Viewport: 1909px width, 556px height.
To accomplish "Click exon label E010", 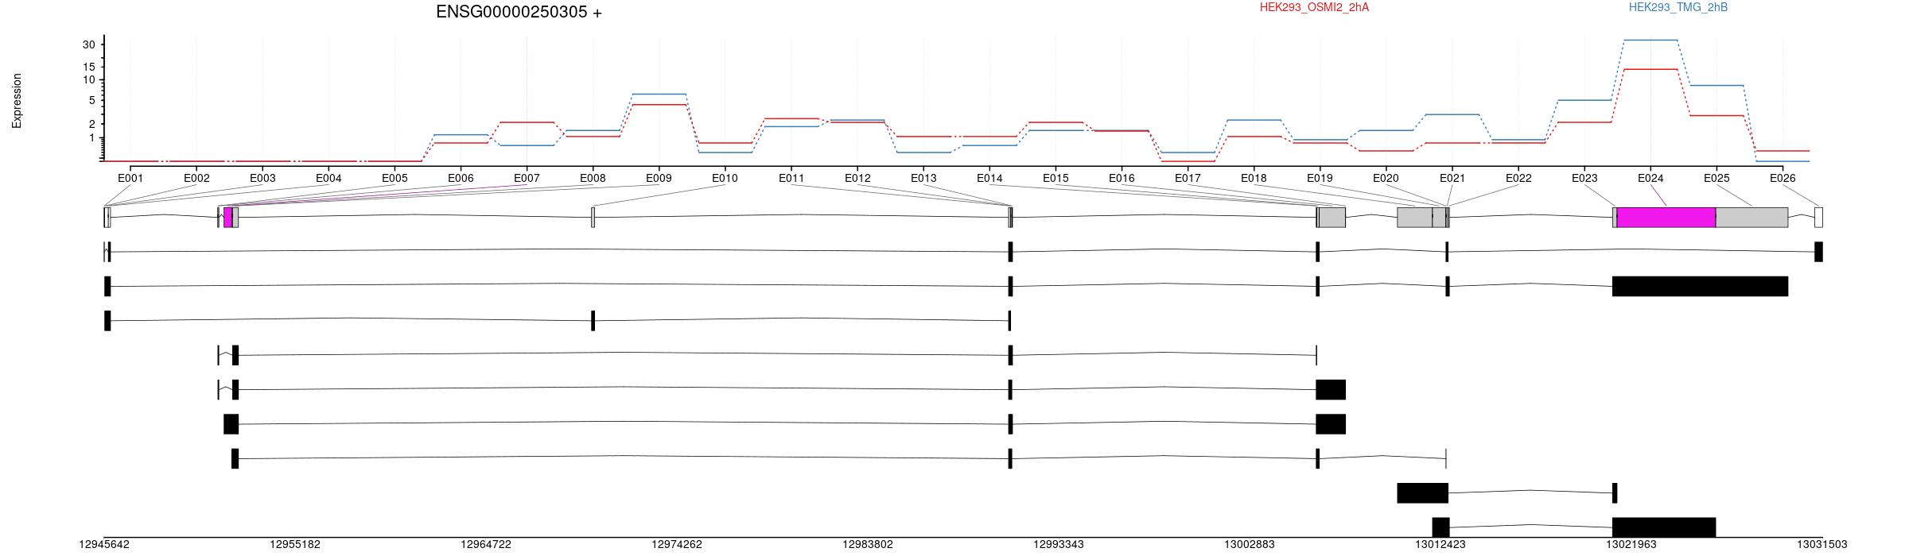I will click(x=725, y=178).
